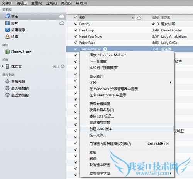Viewport: 193px width, 179px height.
Task: Expand the 评分 submenu arrow
Action: [170, 83]
